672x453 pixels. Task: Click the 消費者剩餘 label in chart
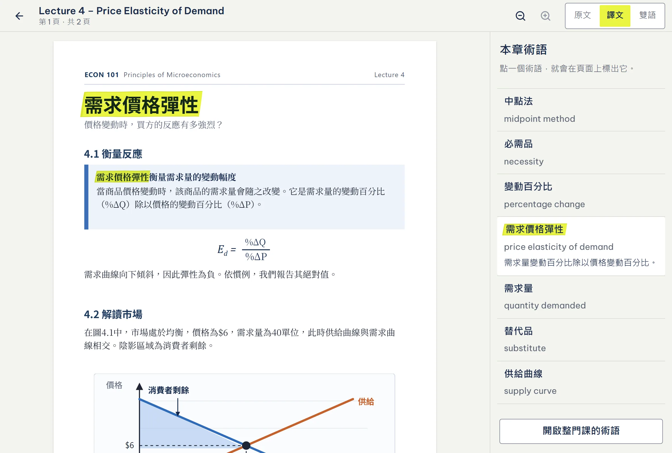tap(169, 390)
